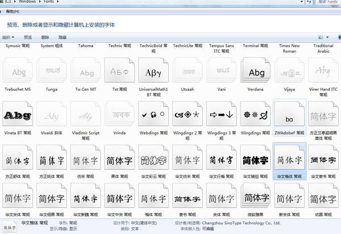Viewport: 341px width, 234px height.
Task: Open the view options dropdown arrow
Action: tap(327, 37)
